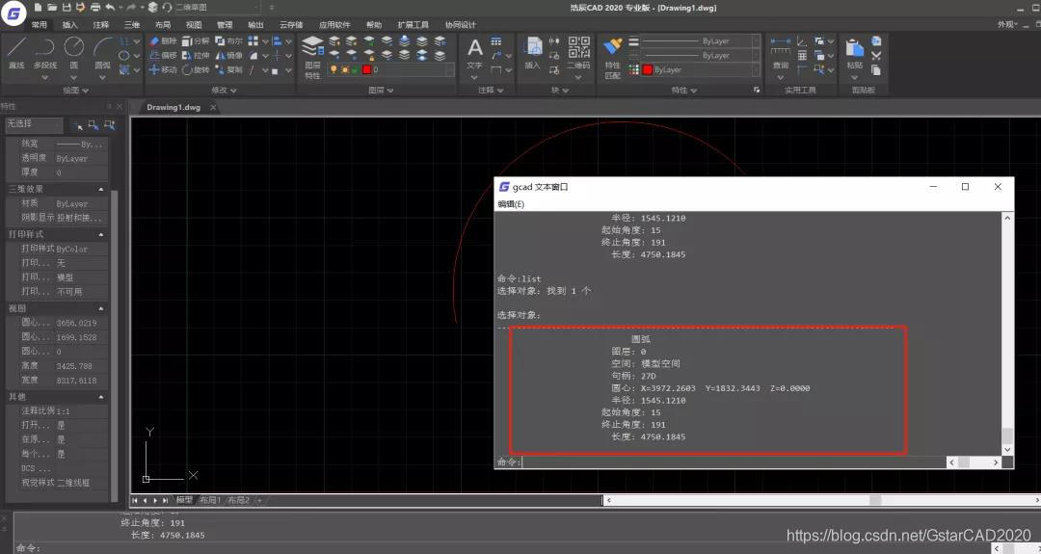Click the QR code (二维码) tool
This screenshot has height=554, width=1041.
(x=578, y=53)
